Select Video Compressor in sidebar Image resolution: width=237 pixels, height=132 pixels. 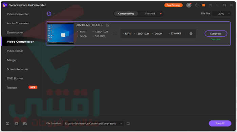point(20,42)
